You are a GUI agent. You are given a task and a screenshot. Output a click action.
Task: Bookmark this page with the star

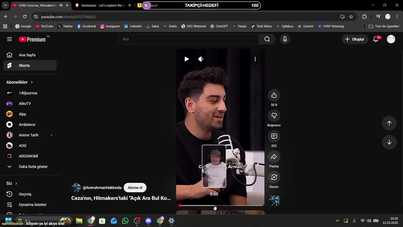pos(351,17)
